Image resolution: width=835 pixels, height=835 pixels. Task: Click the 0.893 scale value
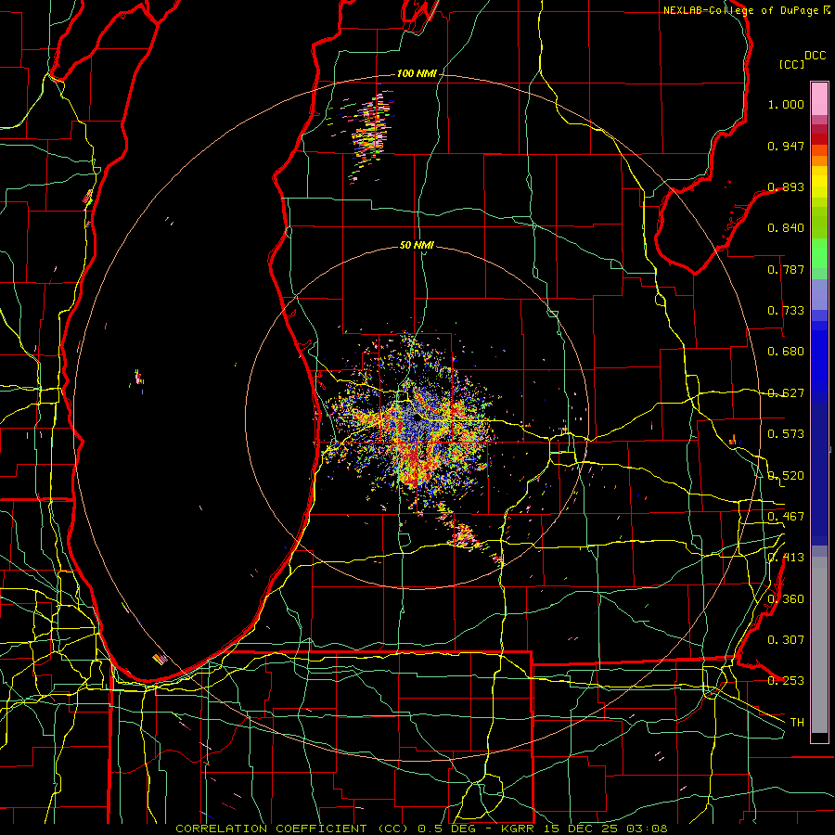786,186
